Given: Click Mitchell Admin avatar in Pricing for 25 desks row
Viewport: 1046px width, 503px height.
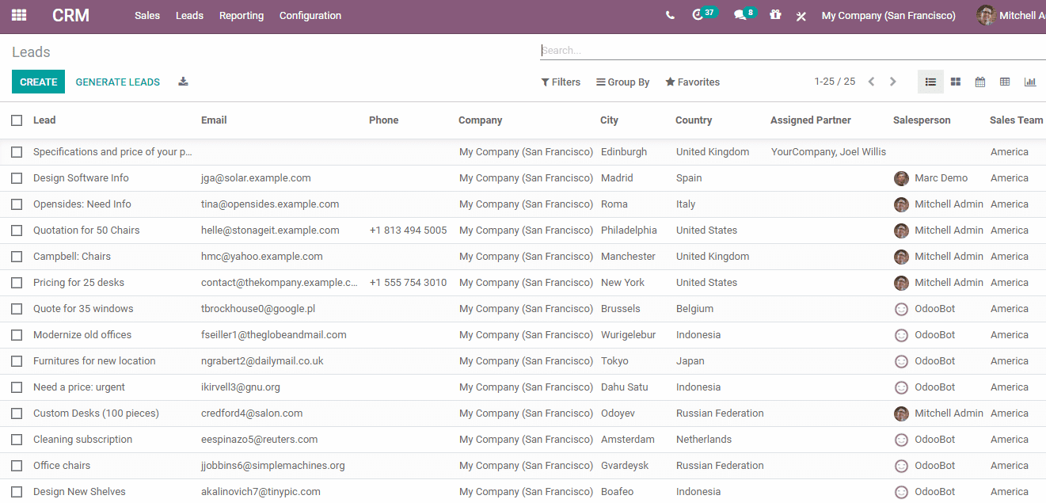Looking at the screenshot, I should (901, 283).
